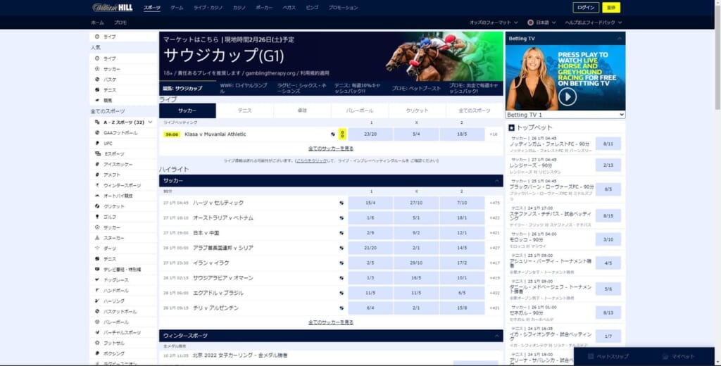This screenshot has width=721, height=366.
Task: Click 全てのサッカーを見る link under live
Action: pyautogui.click(x=331, y=149)
